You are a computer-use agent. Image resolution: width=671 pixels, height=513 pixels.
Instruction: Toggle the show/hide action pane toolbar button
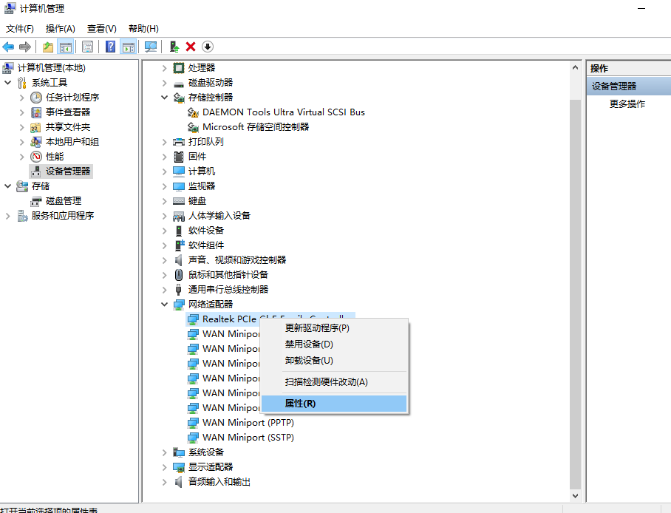click(129, 47)
